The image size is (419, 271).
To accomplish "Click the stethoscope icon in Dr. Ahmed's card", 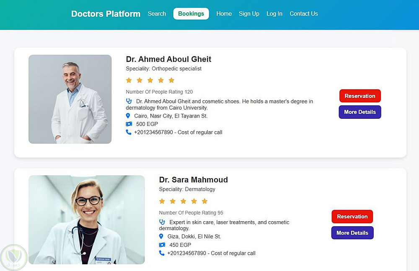I will [x=129, y=101].
